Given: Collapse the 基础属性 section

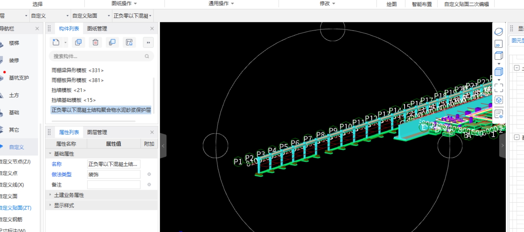Looking at the screenshot, I should click(x=50, y=154).
